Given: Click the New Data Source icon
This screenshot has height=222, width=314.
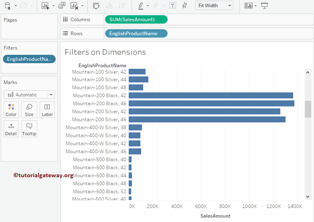Looking at the screenshot, I should tap(8, 6).
